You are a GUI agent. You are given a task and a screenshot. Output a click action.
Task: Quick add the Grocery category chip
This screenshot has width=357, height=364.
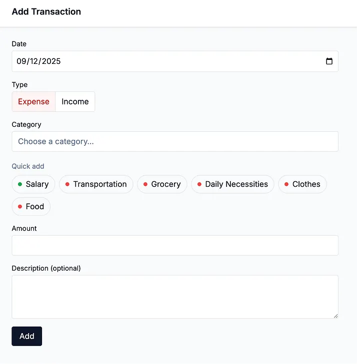tap(162, 184)
